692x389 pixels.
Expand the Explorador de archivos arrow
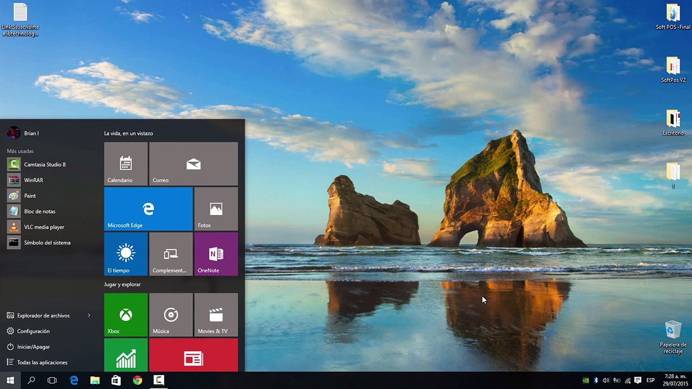(x=89, y=316)
